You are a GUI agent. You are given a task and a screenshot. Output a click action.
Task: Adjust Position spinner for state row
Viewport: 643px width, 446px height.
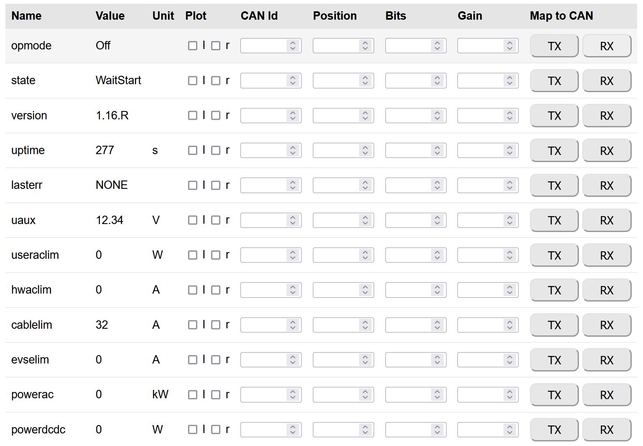(x=365, y=80)
